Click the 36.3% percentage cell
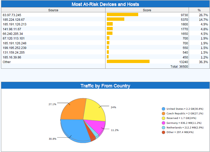Image resolution: width=210 pixels, height=152 pixels. tap(203, 62)
